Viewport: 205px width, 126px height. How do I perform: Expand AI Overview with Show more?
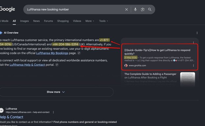click(x=56, y=92)
